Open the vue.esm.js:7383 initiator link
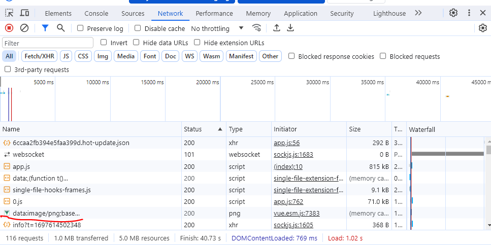The height and width of the screenshot is (245, 491). 297,214
